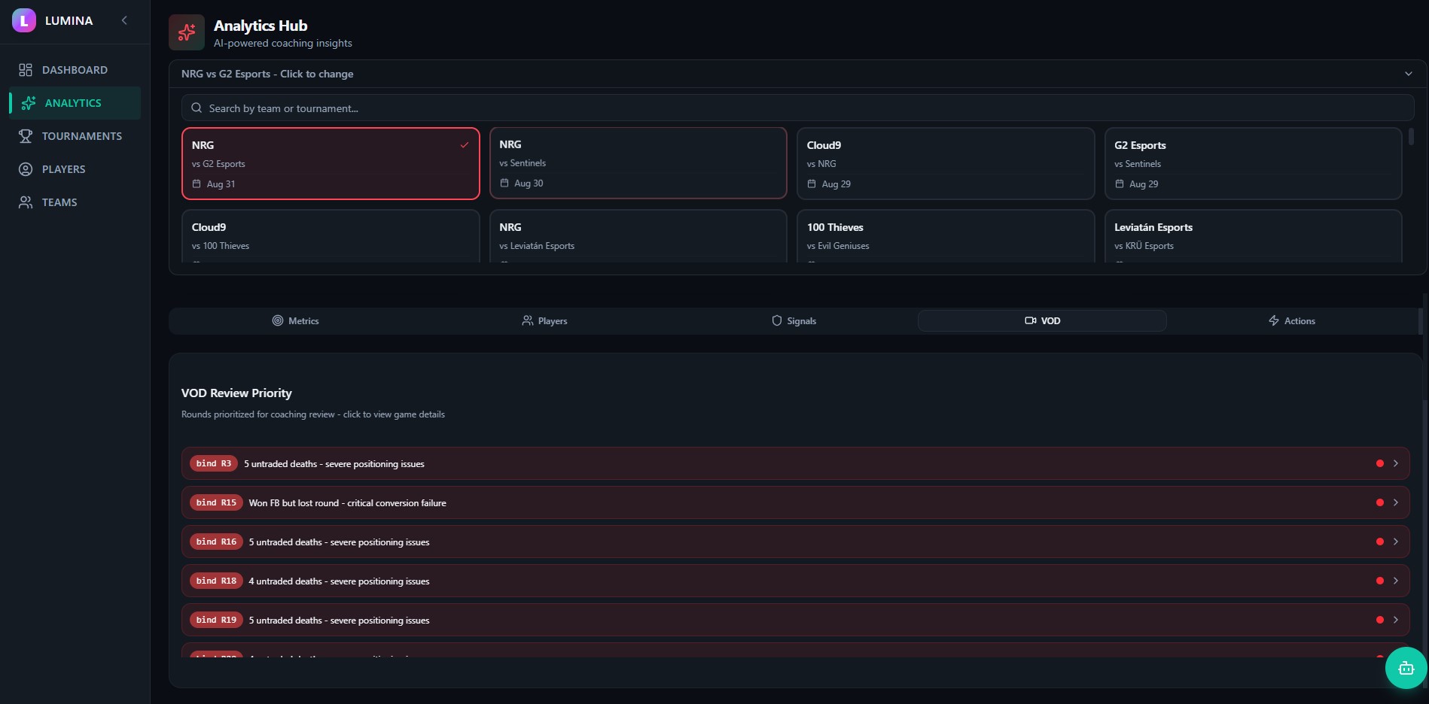This screenshot has width=1429, height=704.
Task: Click red priority dot on bind R15 row
Action: [1380, 502]
